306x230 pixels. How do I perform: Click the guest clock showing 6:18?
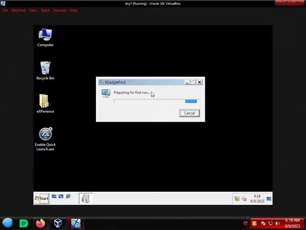pyautogui.click(x=257, y=199)
